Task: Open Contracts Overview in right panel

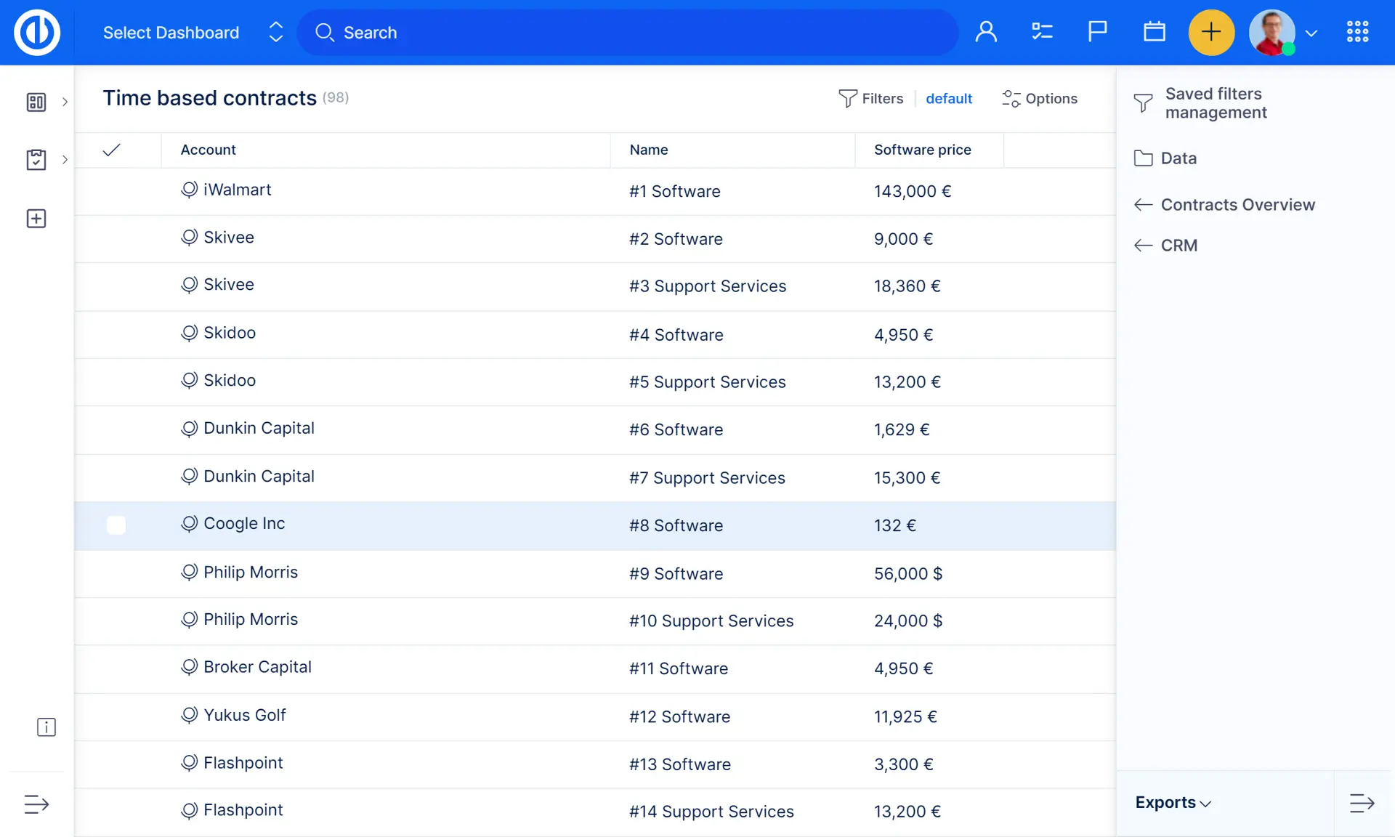Action: 1237,205
